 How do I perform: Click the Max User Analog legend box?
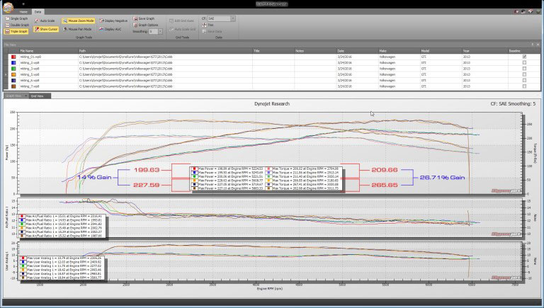click(61, 268)
